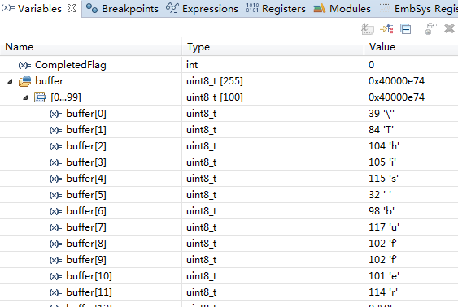This screenshot has height=307, width=458.
Task: Collapse the [0...99] range node
Action: click(x=26, y=97)
